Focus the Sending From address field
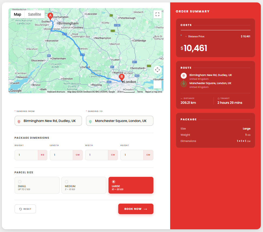 48,121
